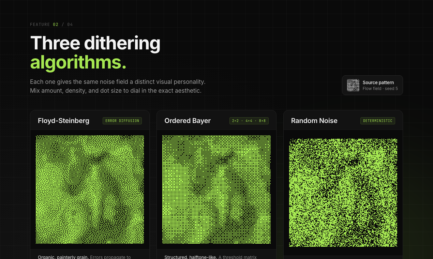
Task: Select the Floyd-Steinberg card title
Action: [x=64, y=121]
